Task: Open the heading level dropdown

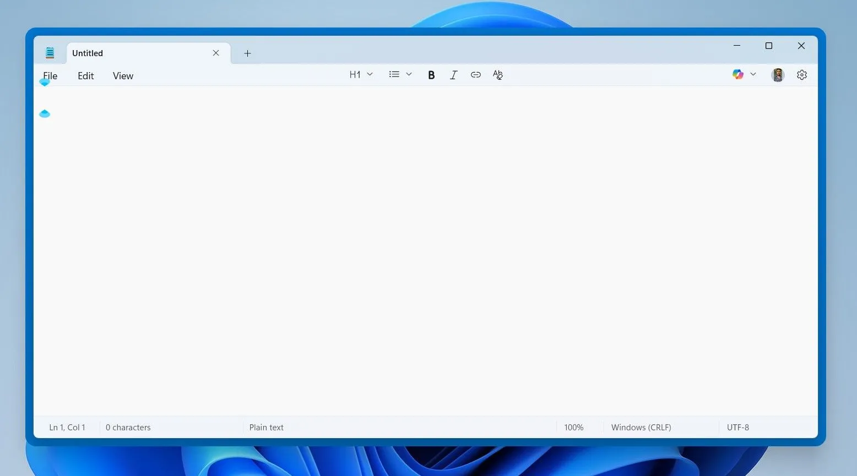Action: [x=370, y=74]
